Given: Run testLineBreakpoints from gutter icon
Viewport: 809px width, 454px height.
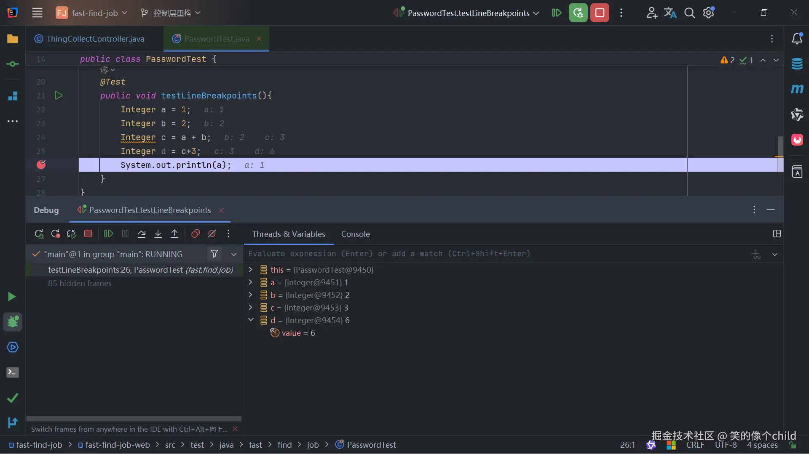Looking at the screenshot, I should [x=59, y=96].
